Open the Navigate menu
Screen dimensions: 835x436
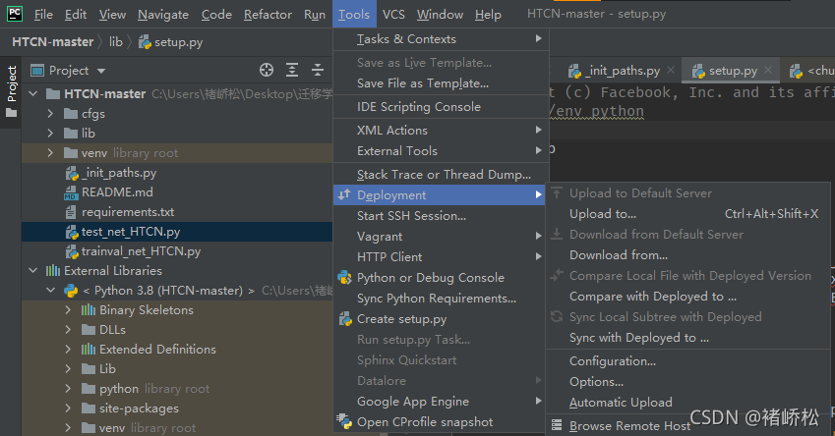163,15
